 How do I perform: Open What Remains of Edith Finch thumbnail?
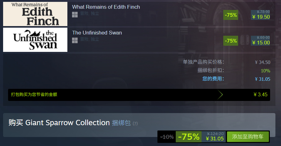pyautogui.click(x=35, y=14)
